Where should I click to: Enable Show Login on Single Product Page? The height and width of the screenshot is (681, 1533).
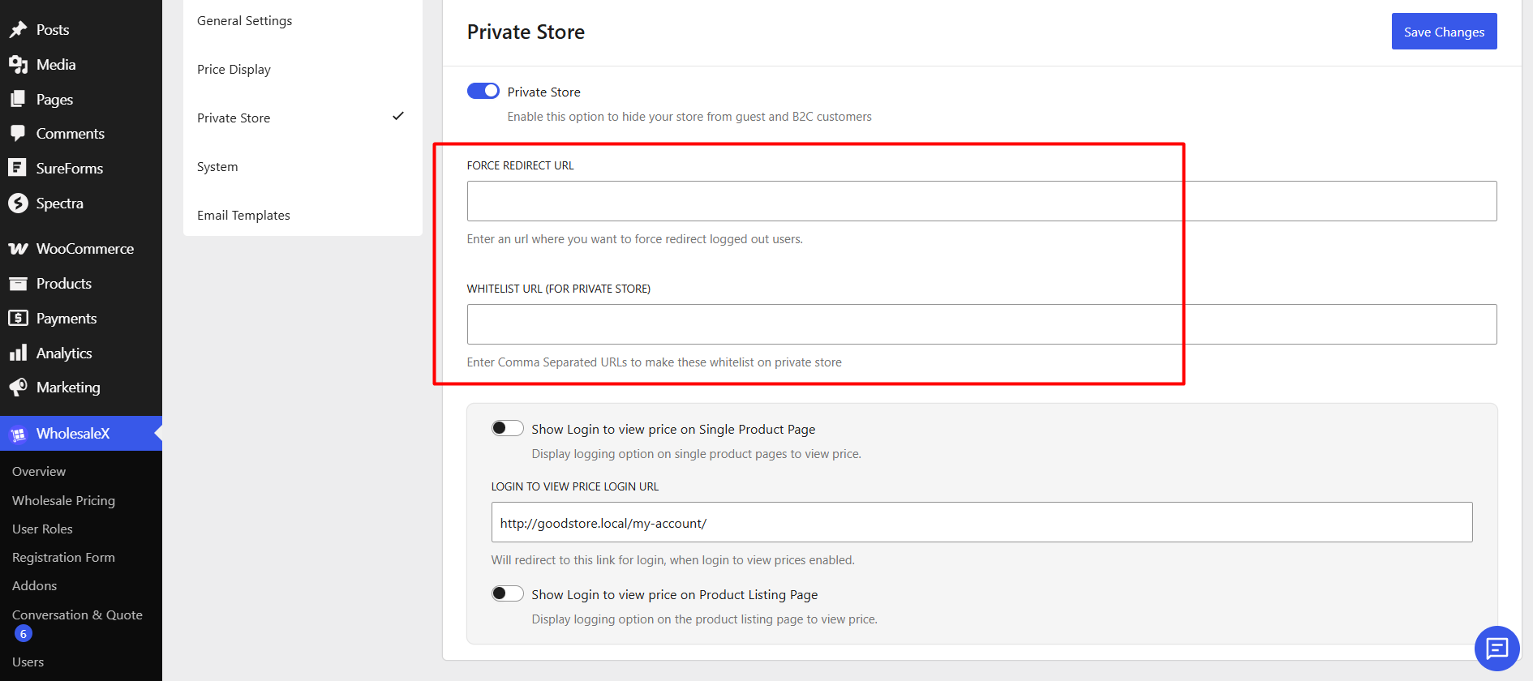coord(508,428)
